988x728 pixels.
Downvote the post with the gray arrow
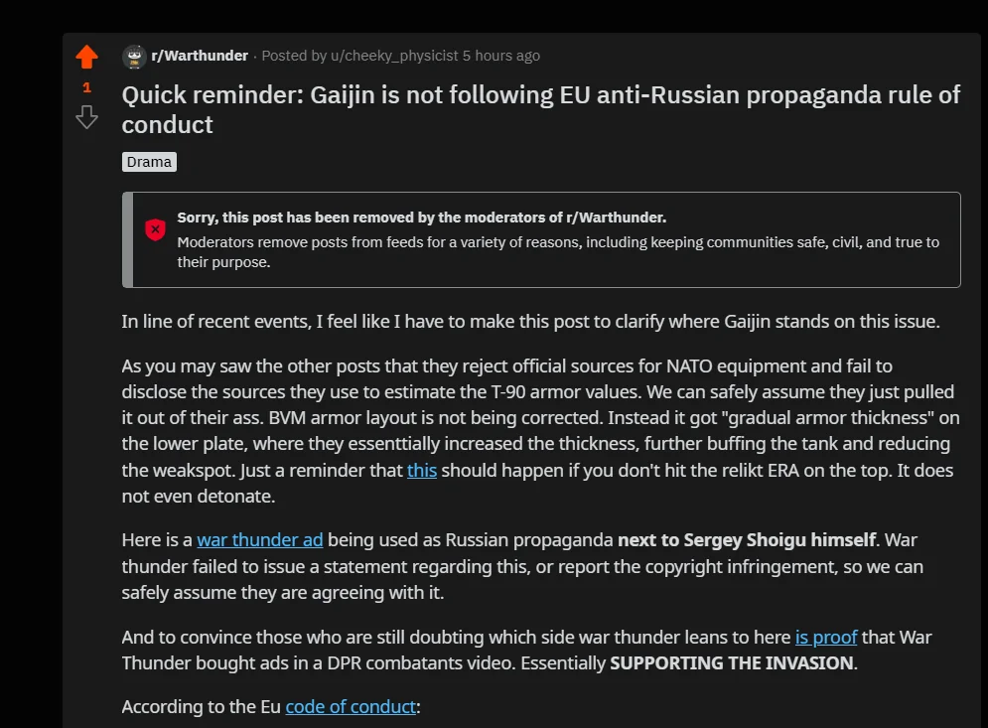pos(87,117)
